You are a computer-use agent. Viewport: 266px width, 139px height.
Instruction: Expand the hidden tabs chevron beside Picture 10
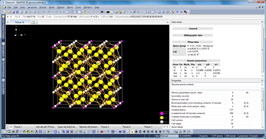(167, 22)
